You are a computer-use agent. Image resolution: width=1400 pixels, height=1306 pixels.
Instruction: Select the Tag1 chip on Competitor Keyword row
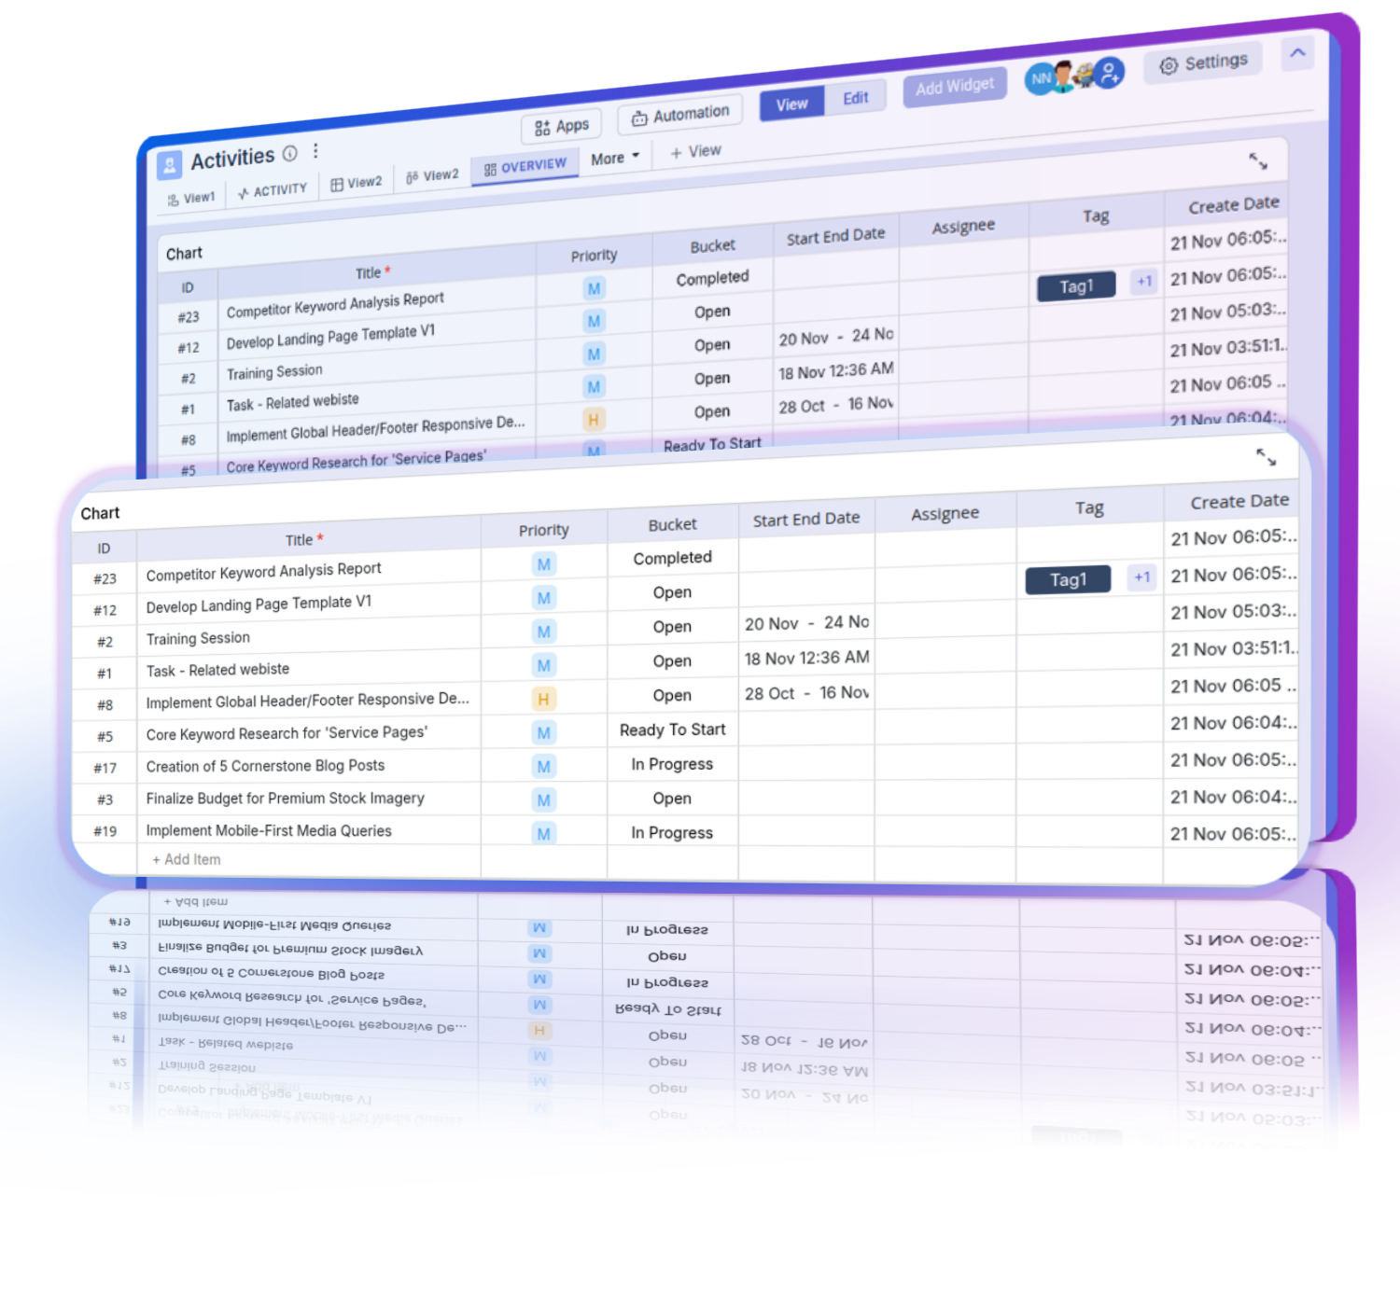point(1067,579)
